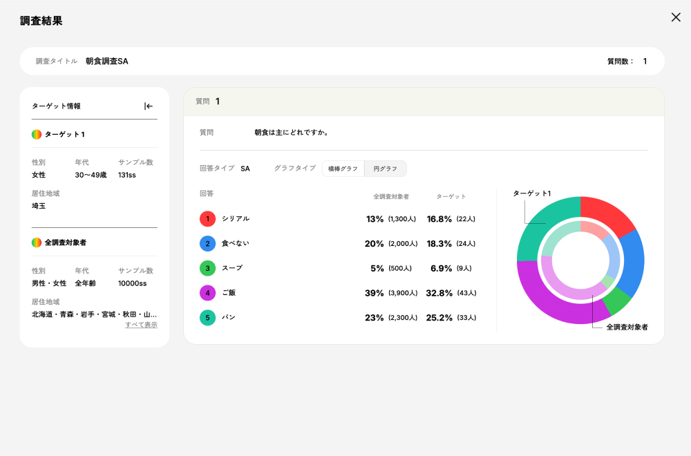
Task: Collapse the ターゲット情報 side panel
Action: pyautogui.click(x=149, y=106)
